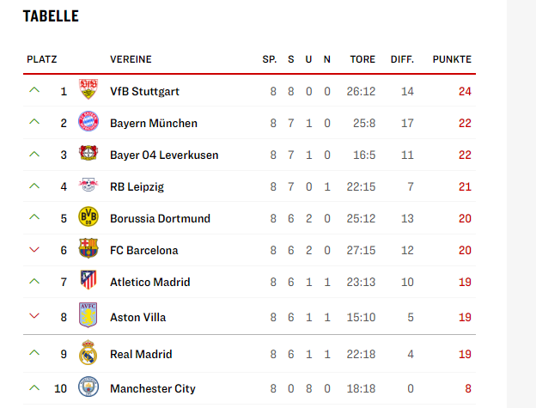Viewport: 536px width, 408px height.
Task: Open the VfB Stuttgart team link
Action: click(x=144, y=91)
